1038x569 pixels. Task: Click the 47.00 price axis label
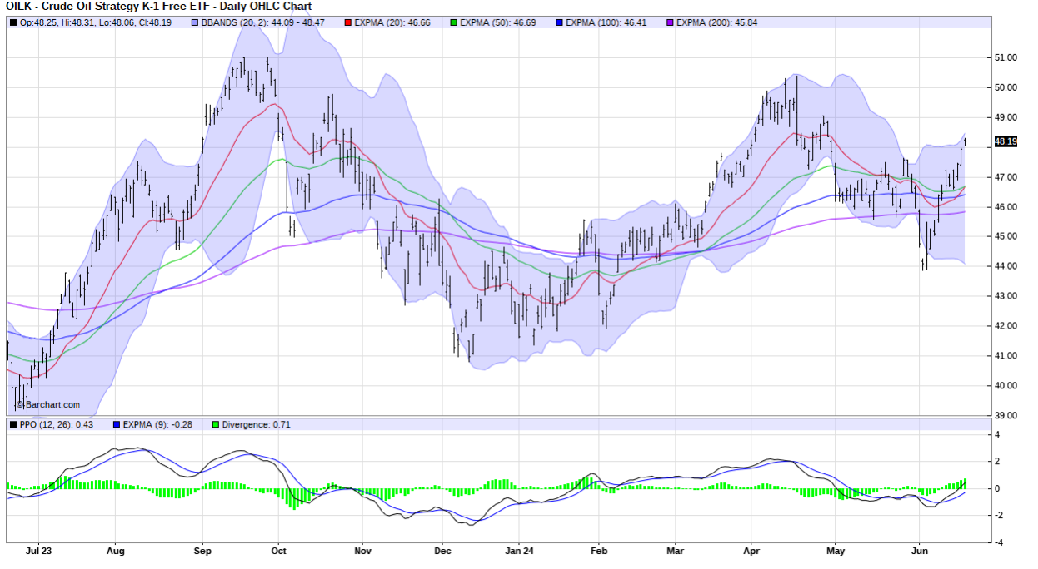coord(1007,177)
